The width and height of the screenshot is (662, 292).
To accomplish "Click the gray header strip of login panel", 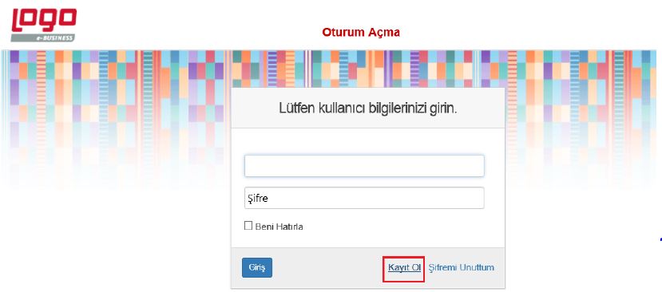I will coord(368,108).
